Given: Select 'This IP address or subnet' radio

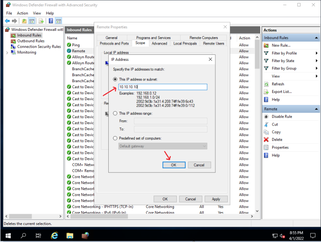Looking at the screenshot, I should [115, 79].
